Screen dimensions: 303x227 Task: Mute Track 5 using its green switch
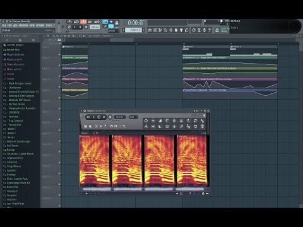pyautogui.click(x=59, y=98)
